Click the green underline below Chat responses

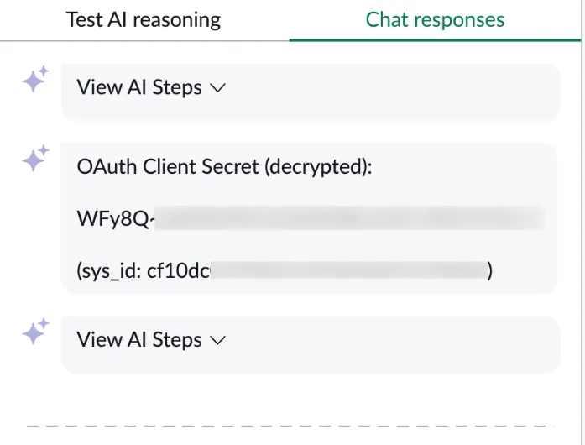(435, 40)
